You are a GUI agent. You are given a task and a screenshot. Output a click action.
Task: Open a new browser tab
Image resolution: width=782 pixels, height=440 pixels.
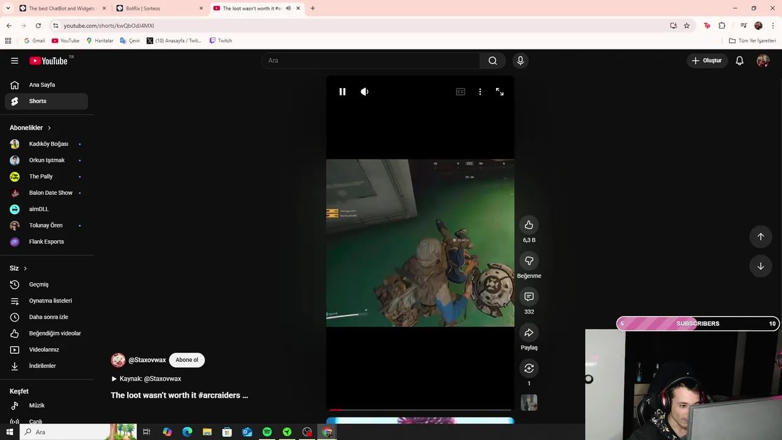tap(313, 9)
